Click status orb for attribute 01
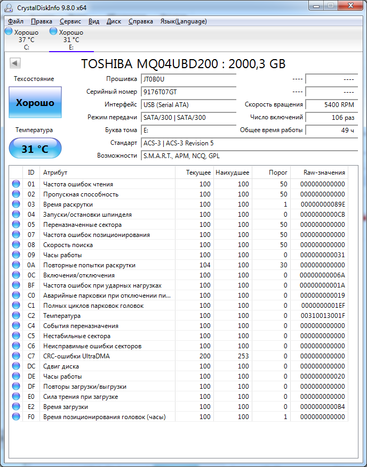Screen dimensions: 367x467 pyautogui.click(x=16, y=184)
